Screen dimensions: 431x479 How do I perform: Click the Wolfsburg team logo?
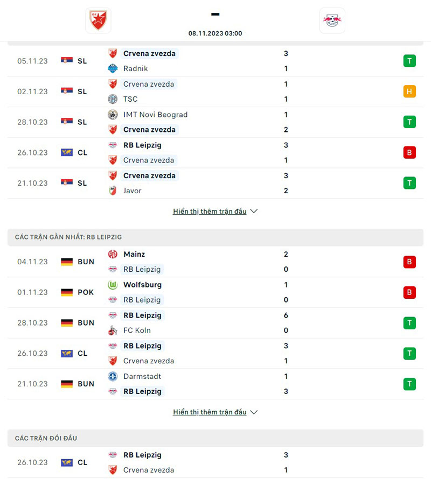pos(113,285)
